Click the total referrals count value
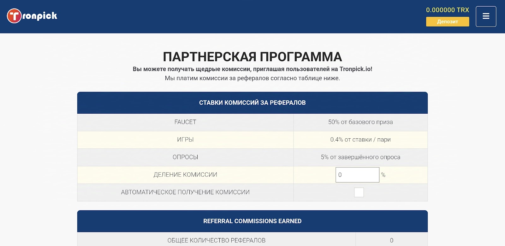 (391, 240)
